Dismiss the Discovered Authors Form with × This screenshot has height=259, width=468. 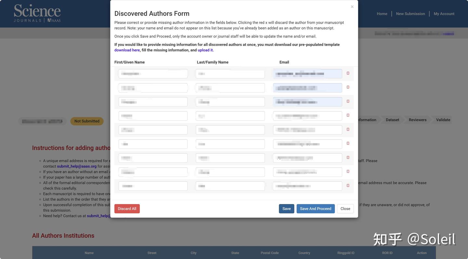(x=352, y=7)
